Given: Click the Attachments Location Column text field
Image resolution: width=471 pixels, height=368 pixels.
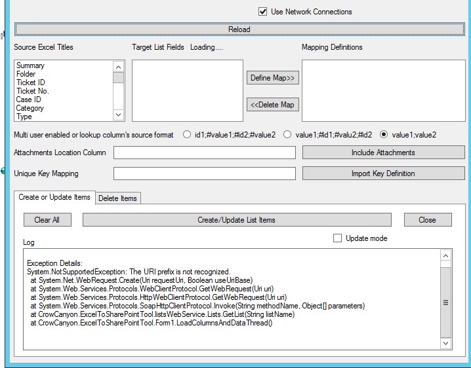Looking at the screenshot, I should pos(204,153).
